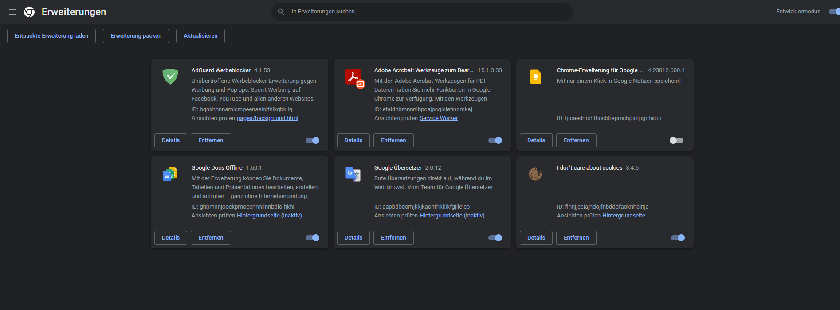
Task: Toggle Entwicklermodus switch
Action: (834, 12)
